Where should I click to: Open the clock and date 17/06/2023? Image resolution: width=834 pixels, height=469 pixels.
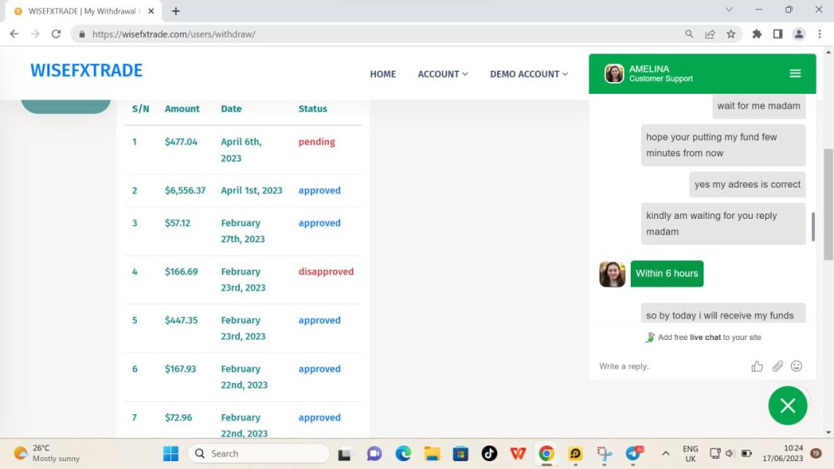(x=782, y=453)
